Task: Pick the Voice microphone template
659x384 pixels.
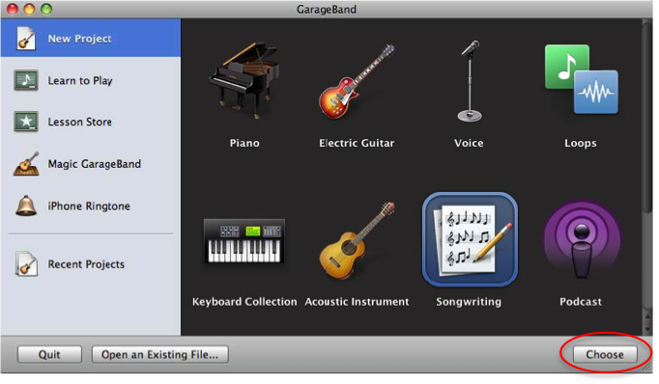Action: point(470,81)
